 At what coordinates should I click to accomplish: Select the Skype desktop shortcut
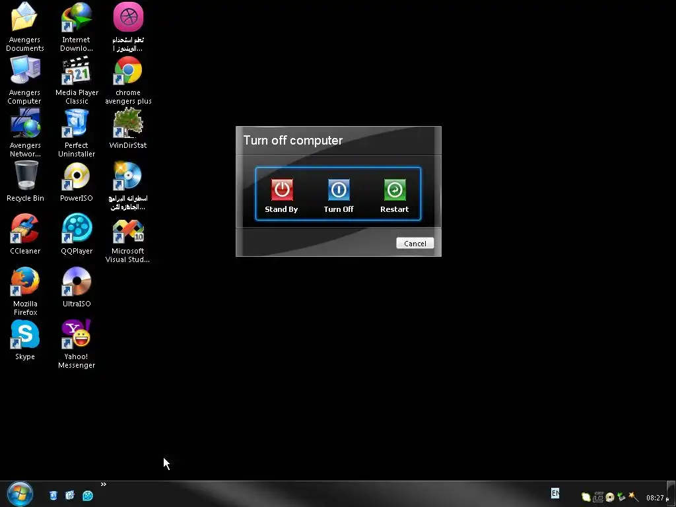click(24, 335)
